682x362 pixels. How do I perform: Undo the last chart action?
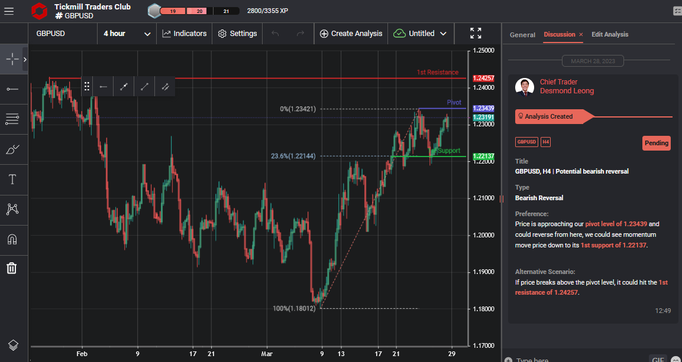[275, 34]
